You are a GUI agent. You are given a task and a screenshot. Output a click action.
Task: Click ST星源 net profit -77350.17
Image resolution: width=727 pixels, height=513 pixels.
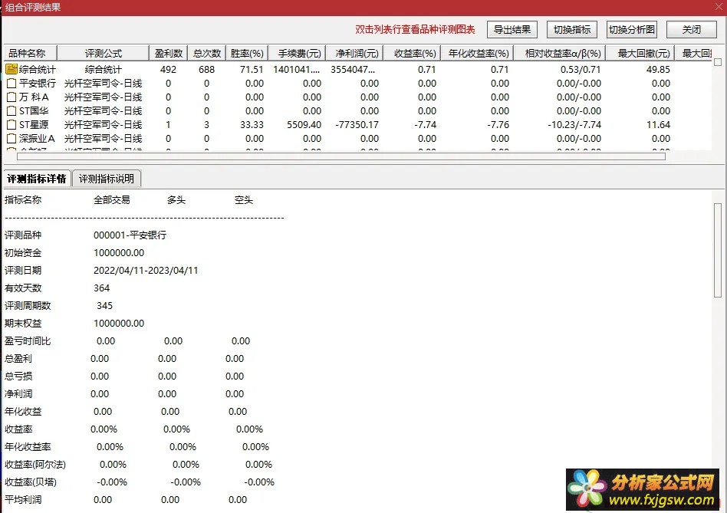click(357, 125)
